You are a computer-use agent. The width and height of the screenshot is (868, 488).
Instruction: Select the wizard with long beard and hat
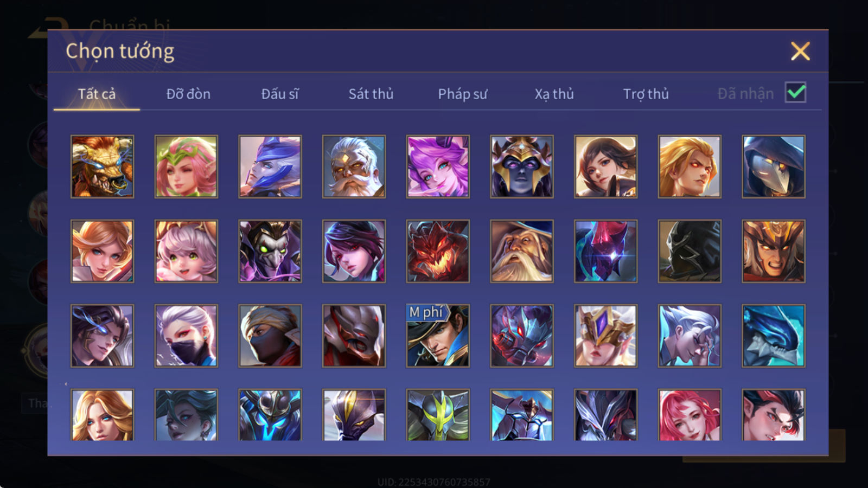pos(522,251)
